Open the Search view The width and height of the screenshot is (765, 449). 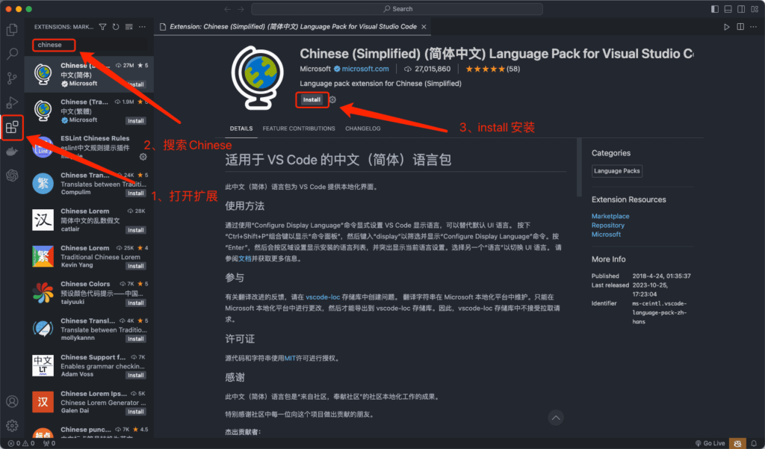coord(12,54)
